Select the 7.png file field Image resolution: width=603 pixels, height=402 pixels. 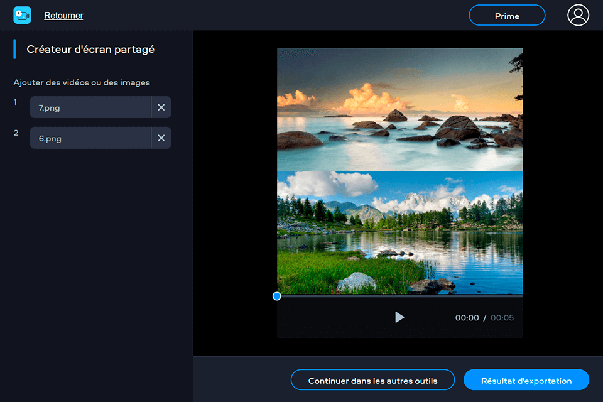coord(90,107)
